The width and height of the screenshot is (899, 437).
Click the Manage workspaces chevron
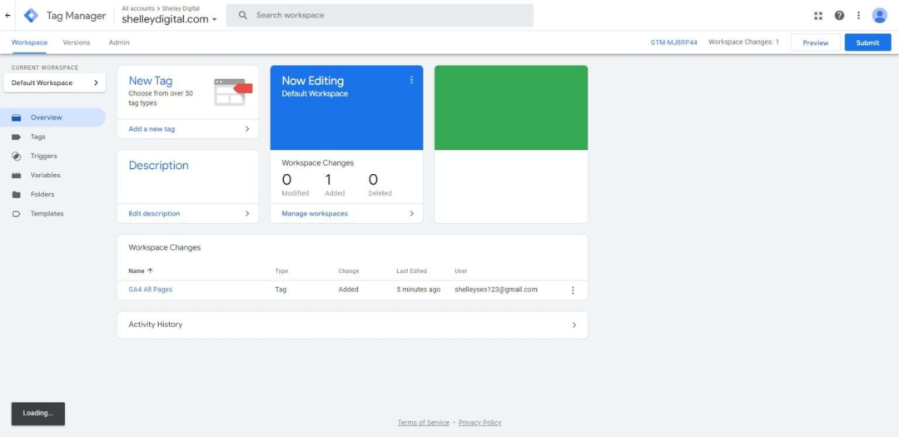click(x=411, y=213)
